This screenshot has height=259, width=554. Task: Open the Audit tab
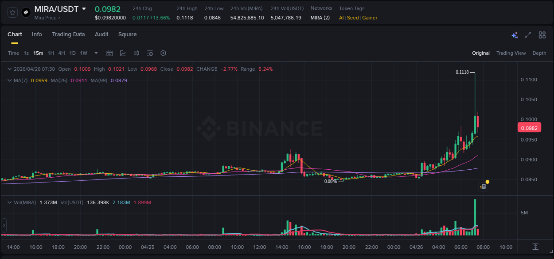tap(101, 34)
